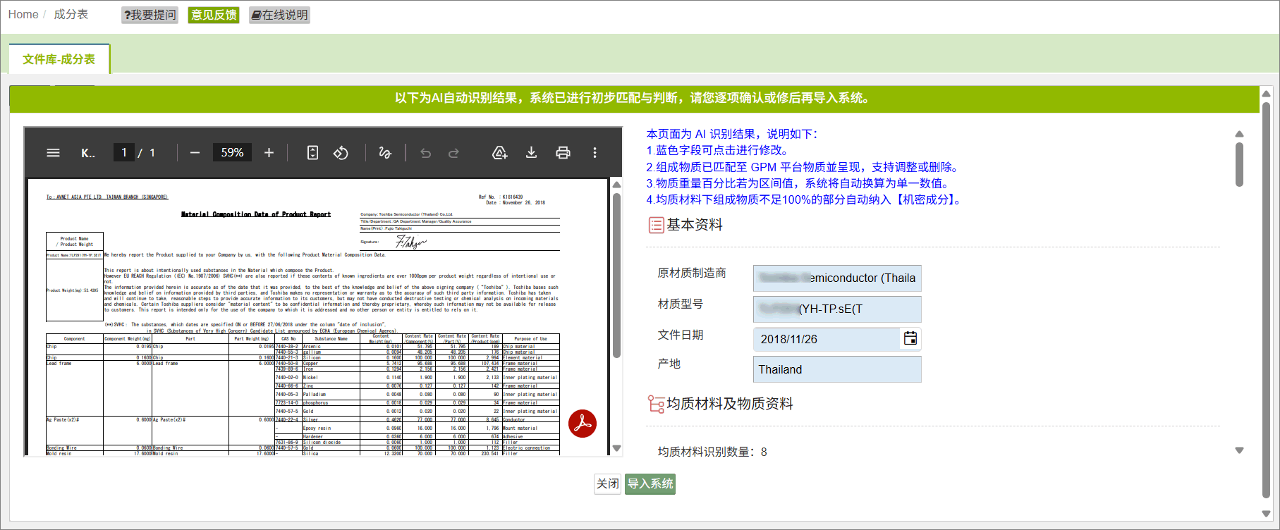Click the 导入系统 import button
Screen dimensions: 1280x530
point(650,483)
